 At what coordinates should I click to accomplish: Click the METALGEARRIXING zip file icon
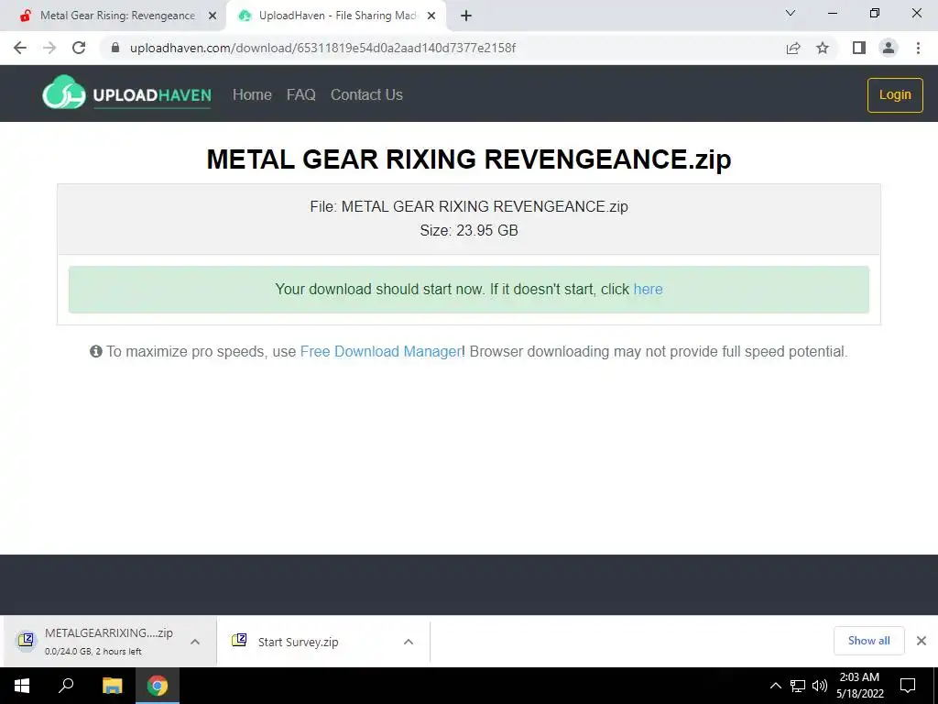coord(26,641)
